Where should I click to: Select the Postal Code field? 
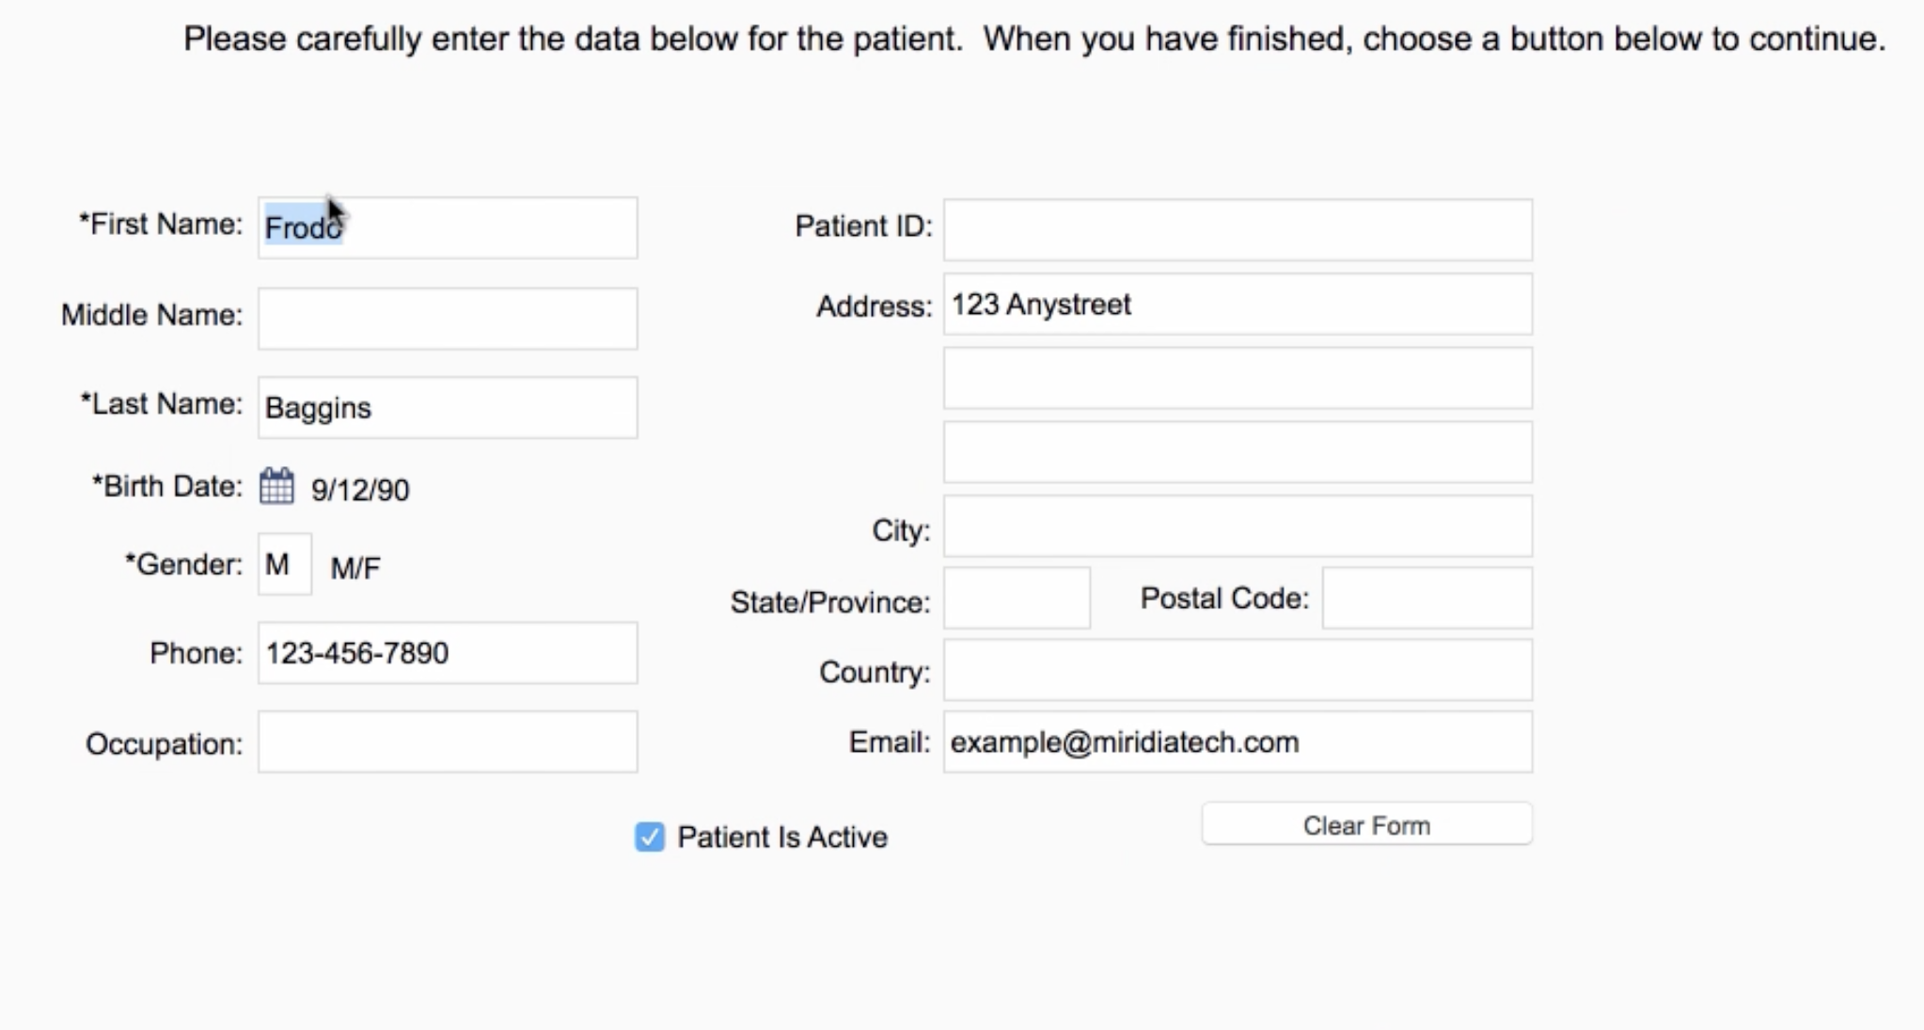click(1427, 598)
